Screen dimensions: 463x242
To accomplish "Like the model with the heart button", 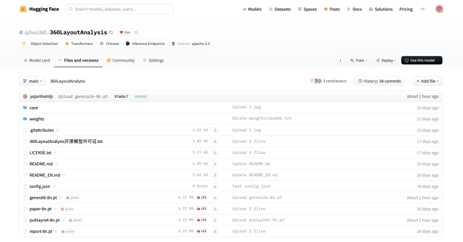I will 125,32.
